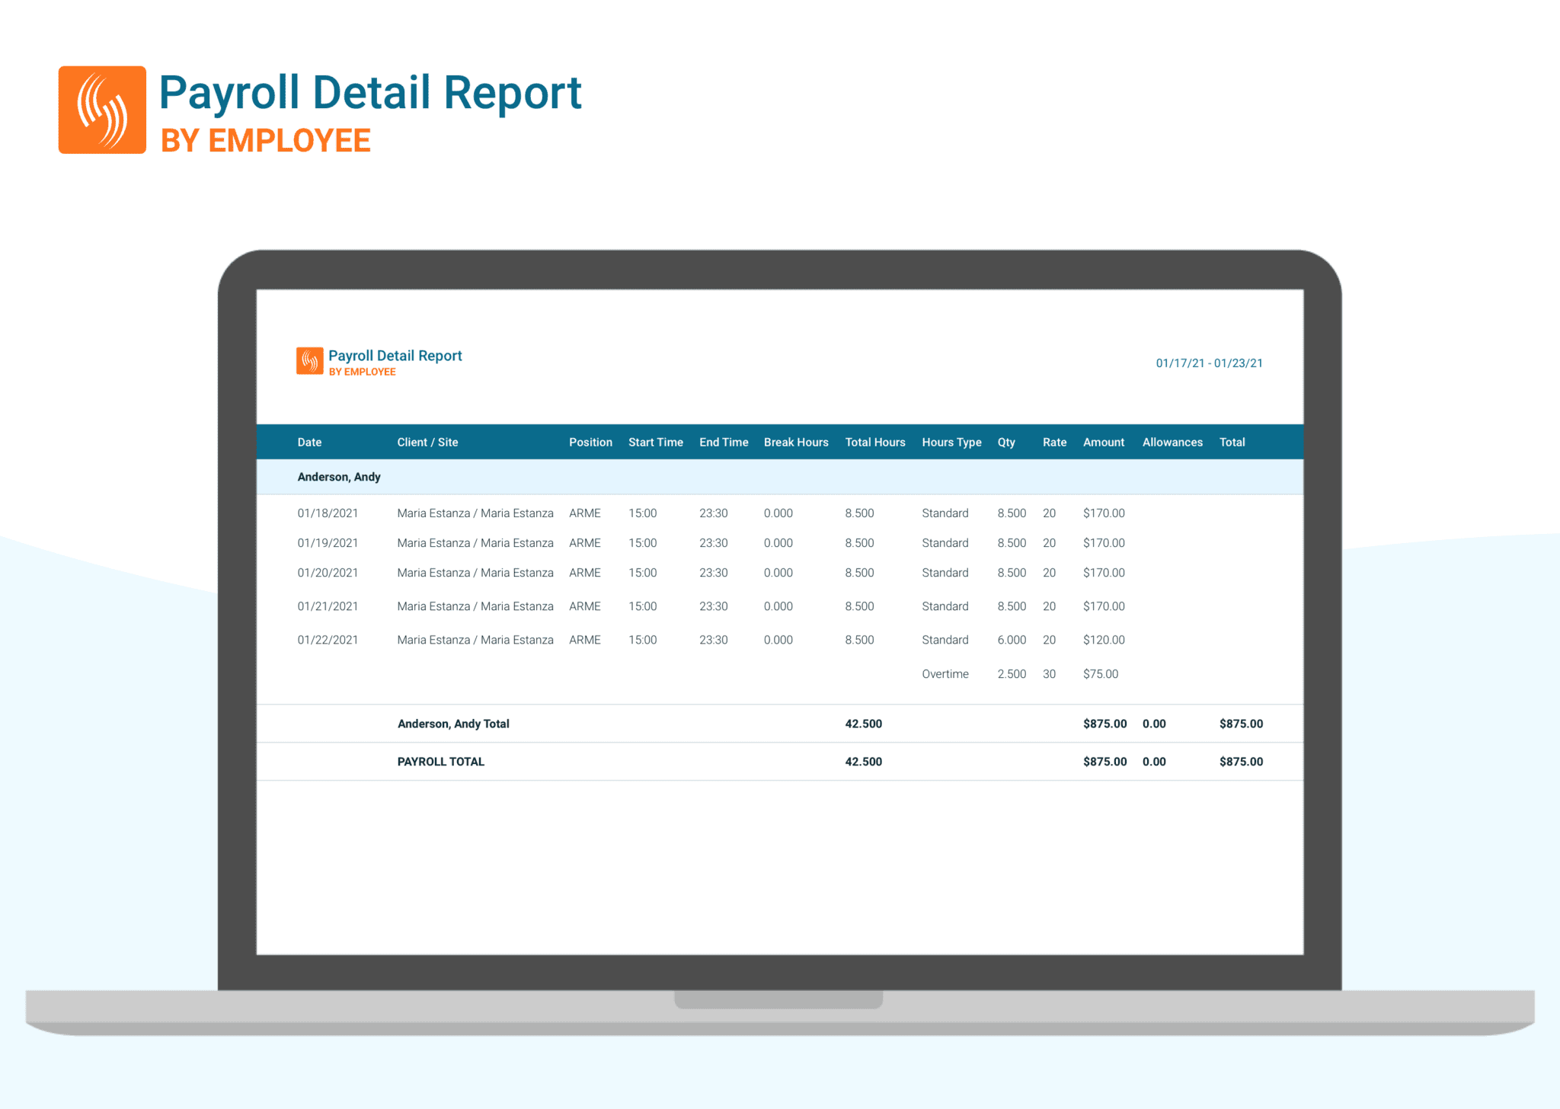Sort by the Total Hours column header
The height and width of the screenshot is (1109, 1560).
pyautogui.click(x=874, y=442)
